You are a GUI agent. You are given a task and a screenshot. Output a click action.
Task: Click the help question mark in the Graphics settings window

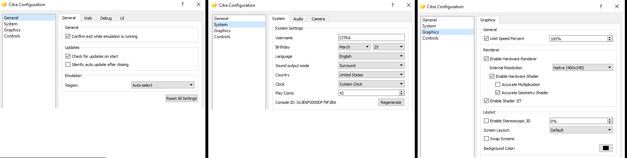click(x=601, y=6)
